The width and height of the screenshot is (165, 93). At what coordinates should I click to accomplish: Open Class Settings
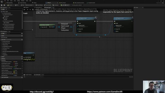click(39, 5)
